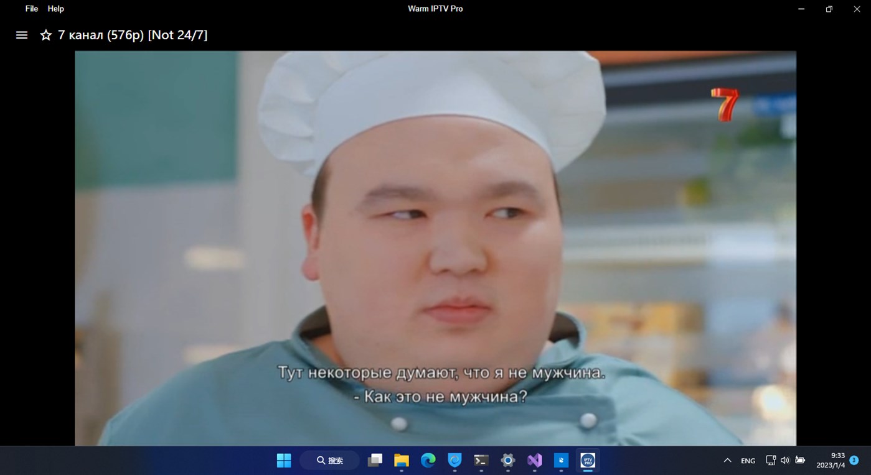The width and height of the screenshot is (871, 475).
Task: Open Task View on the taskbar
Action: click(x=374, y=460)
